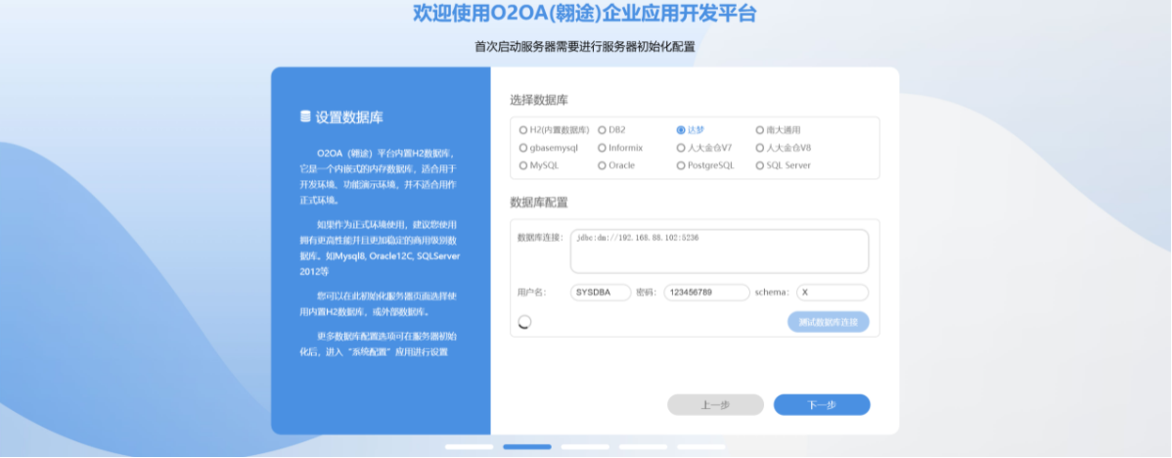Click the 选择数据库 section heading
Image resolution: width=1172 pixels, height=458 pixels.
point(539,100)
